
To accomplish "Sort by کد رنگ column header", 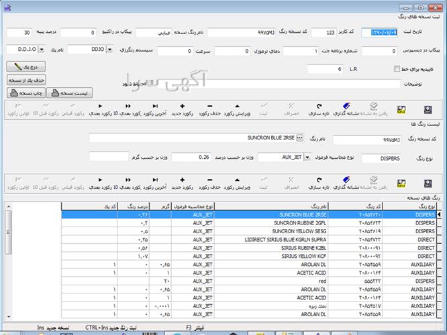I will (x=355, y=206).
